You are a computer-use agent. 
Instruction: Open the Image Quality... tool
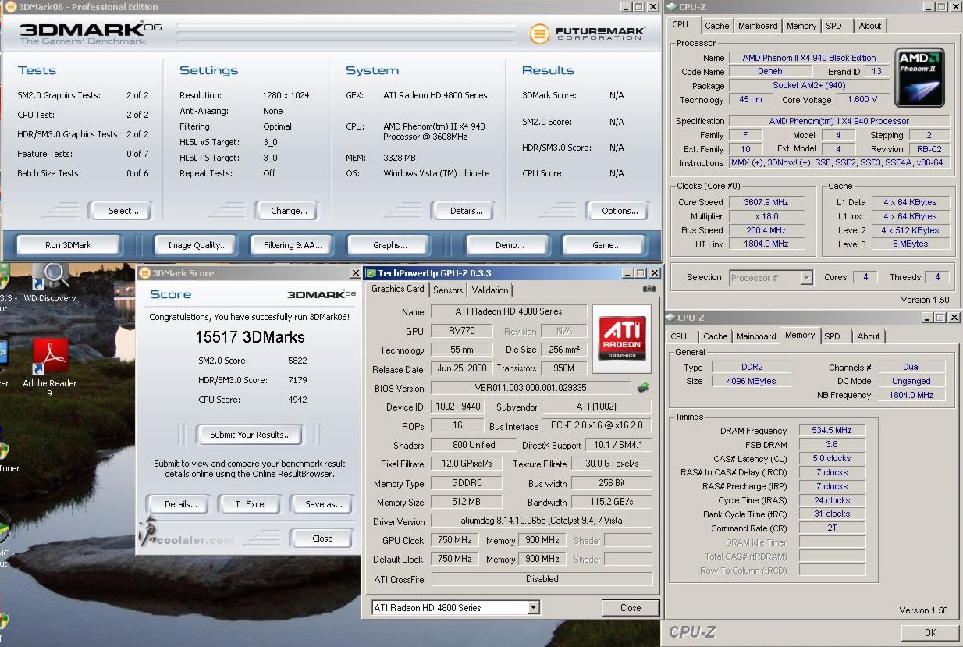(x=197, y=245)
